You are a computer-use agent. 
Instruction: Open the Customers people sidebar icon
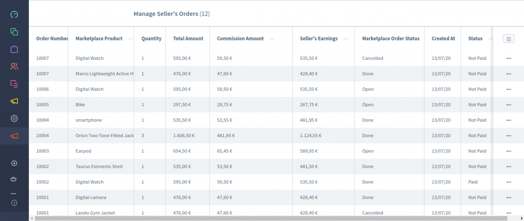[x=14, y=66]
